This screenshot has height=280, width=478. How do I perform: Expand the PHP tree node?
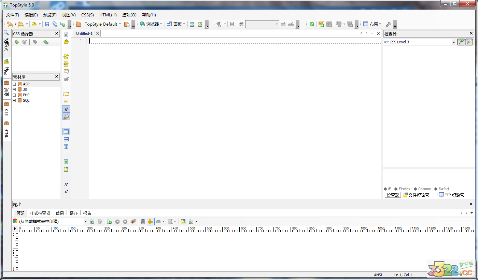click(x=14, y=95)
